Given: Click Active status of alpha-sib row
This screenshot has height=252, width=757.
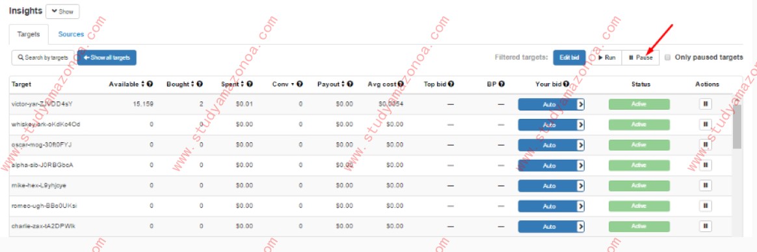Looking at the screenshot, I should click(x=639, y=165).
